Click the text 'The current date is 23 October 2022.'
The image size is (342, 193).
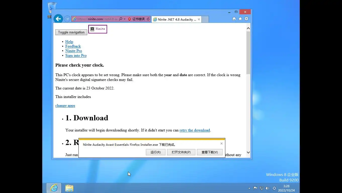(x=85, y=88)
